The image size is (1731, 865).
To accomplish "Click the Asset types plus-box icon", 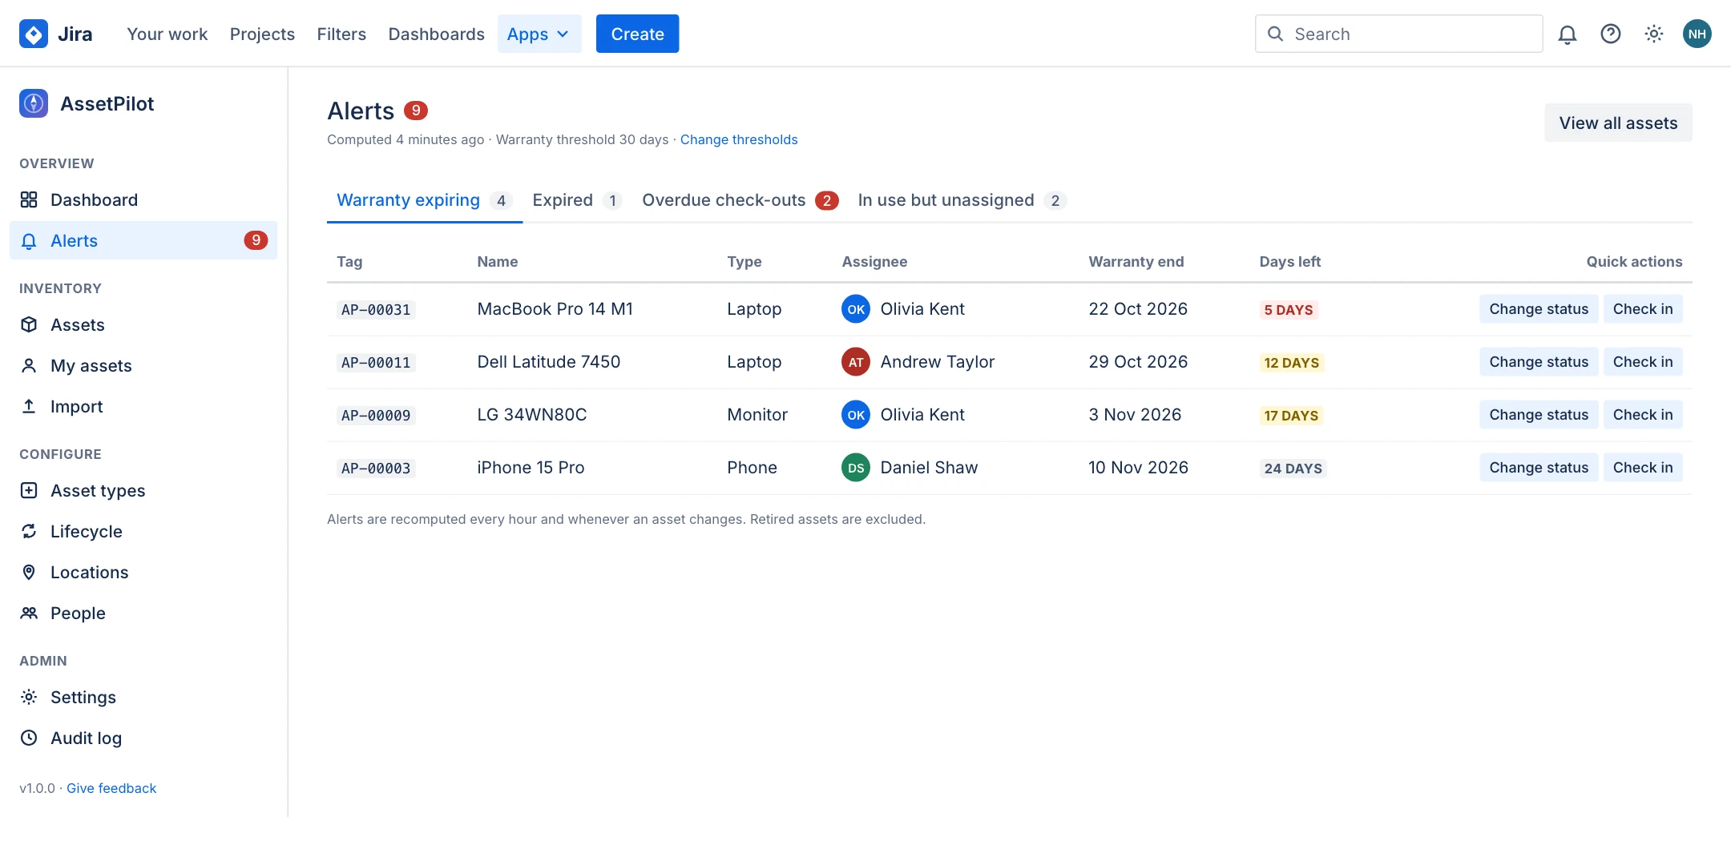I will [29, 490].
